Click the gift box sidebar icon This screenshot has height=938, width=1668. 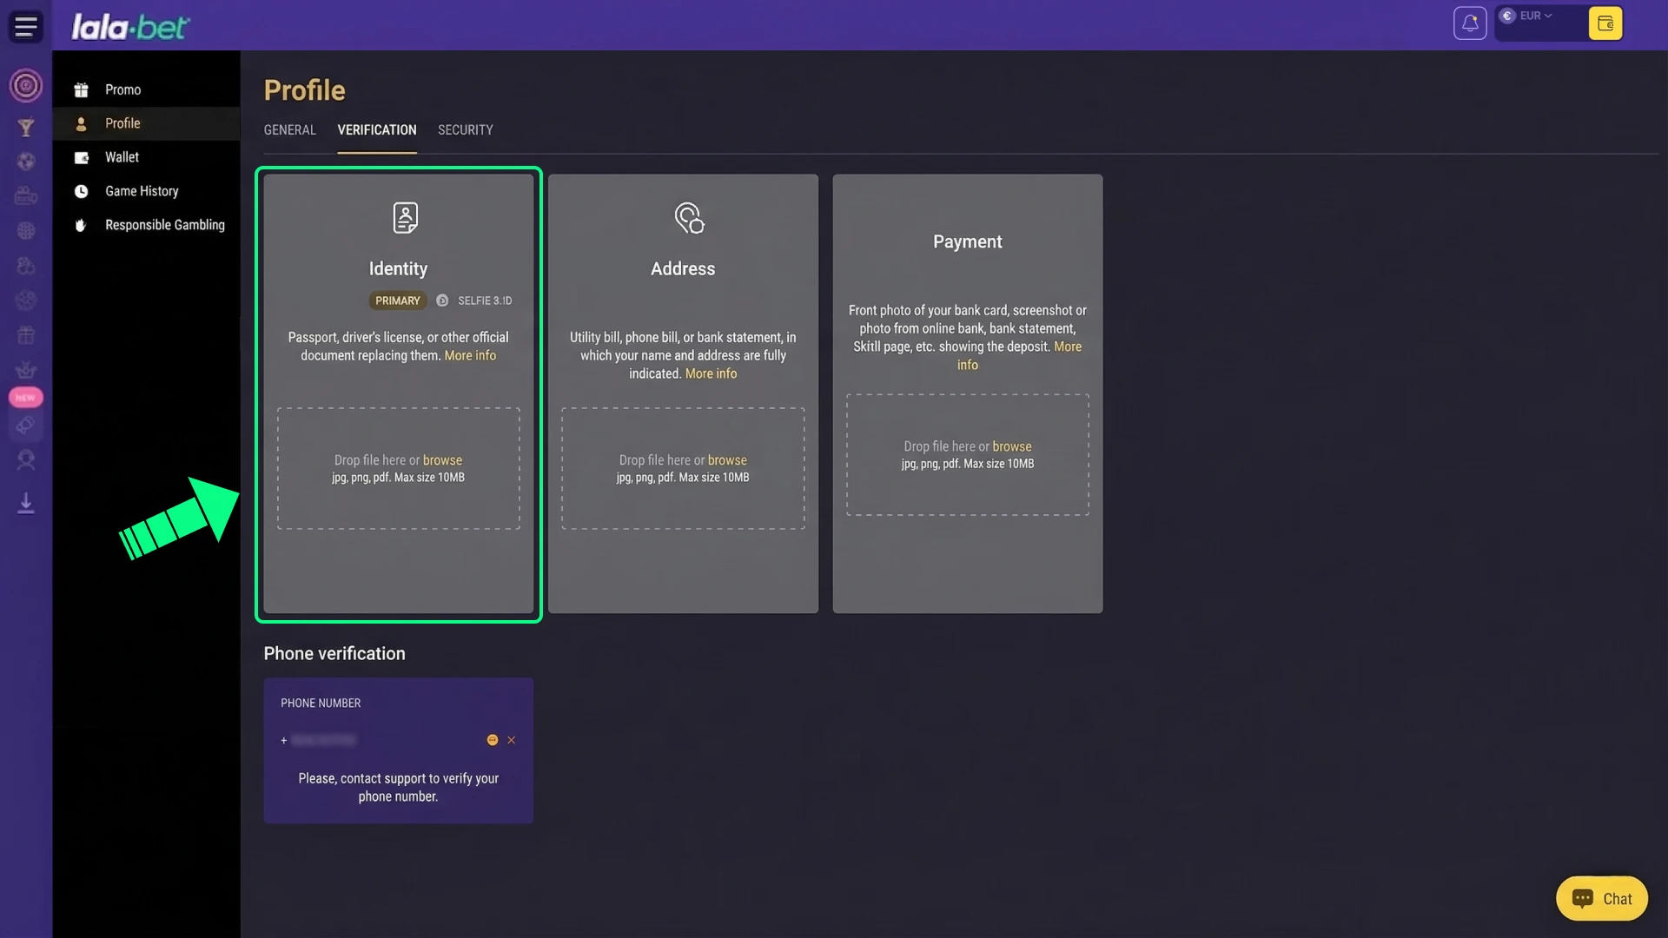click(x=26, y=334)
